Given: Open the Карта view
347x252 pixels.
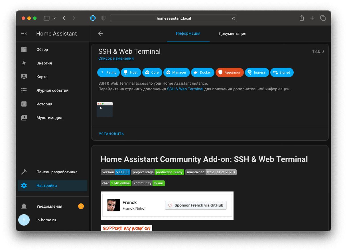Looking at the screenshot, I should tap(42, 77).
